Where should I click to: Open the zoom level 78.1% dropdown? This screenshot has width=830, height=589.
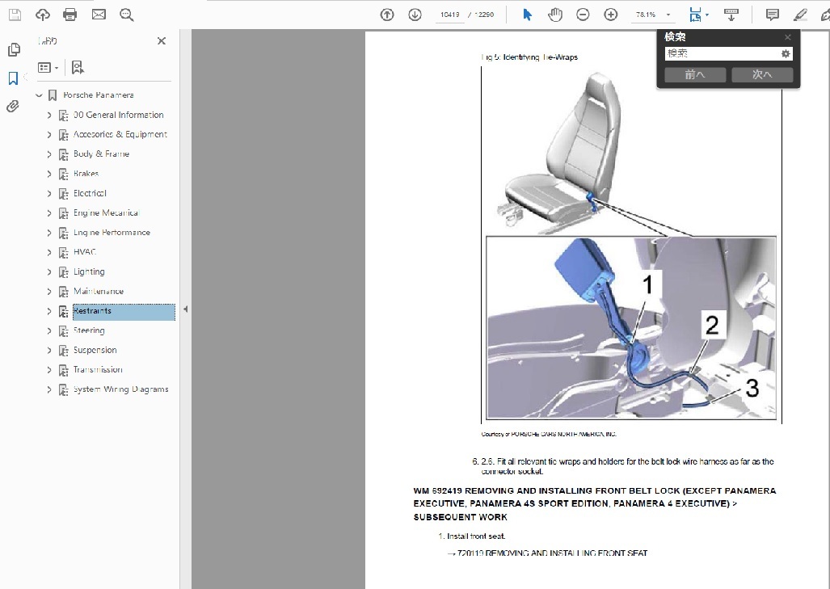point(668,15)
